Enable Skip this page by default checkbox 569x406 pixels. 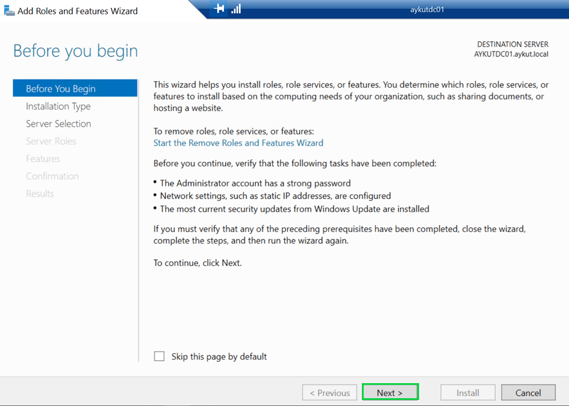pos(159,357)
